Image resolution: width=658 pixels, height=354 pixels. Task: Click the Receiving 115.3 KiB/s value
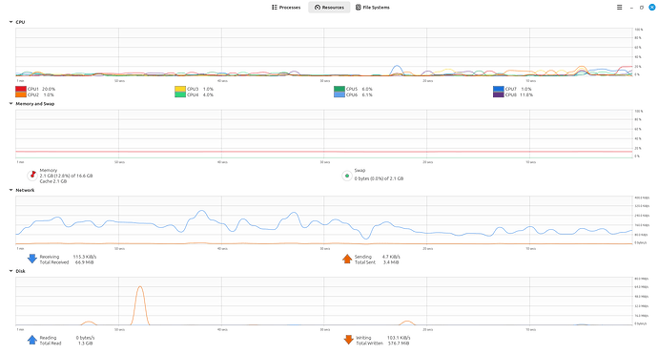coord(85,257)
